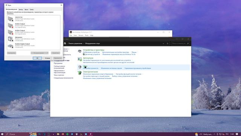Open the Электропитание battery category icon
The image size is (241, 136).
point(79,73)
